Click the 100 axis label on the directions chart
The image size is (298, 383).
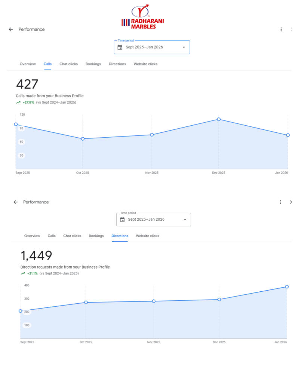[x=27, y=325]
